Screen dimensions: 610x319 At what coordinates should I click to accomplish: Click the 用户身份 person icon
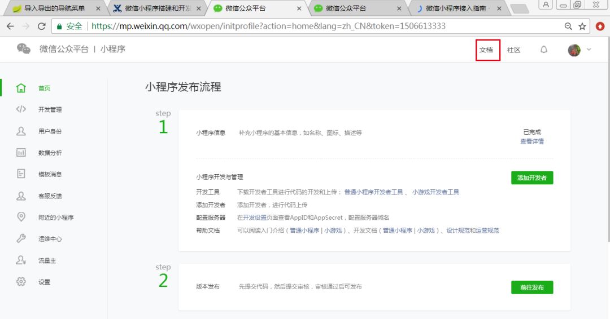pos(21,131)
